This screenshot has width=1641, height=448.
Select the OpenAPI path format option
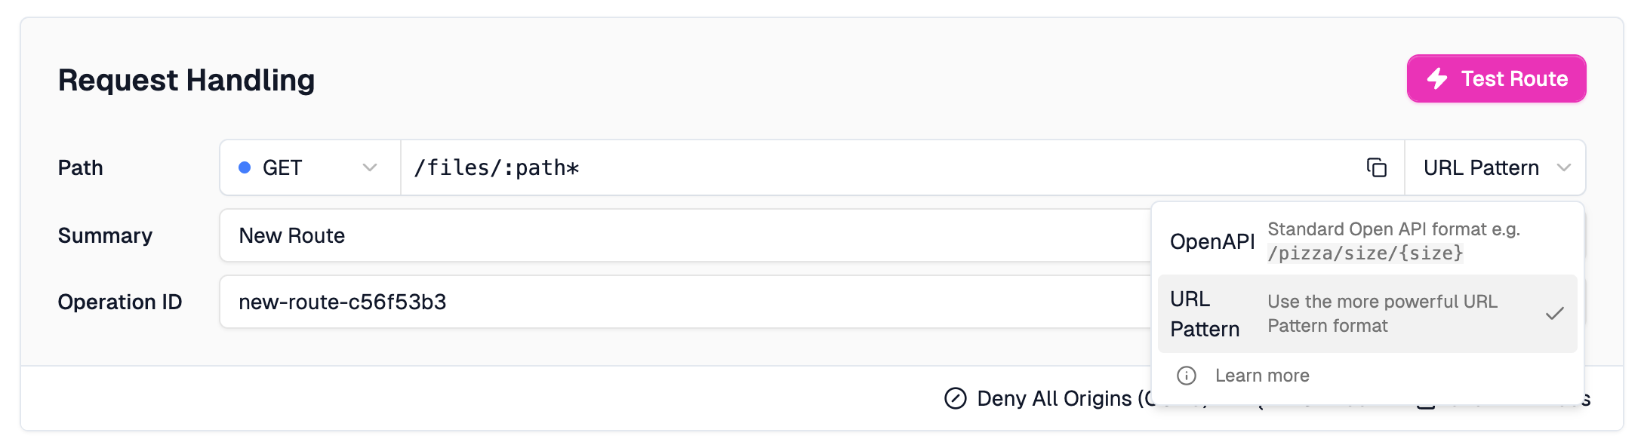pyautogui.click(x=1212, y=241)
